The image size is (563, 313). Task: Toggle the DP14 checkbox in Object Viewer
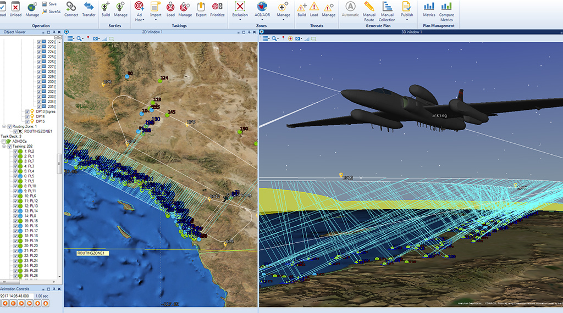click(x=27, y=116)
